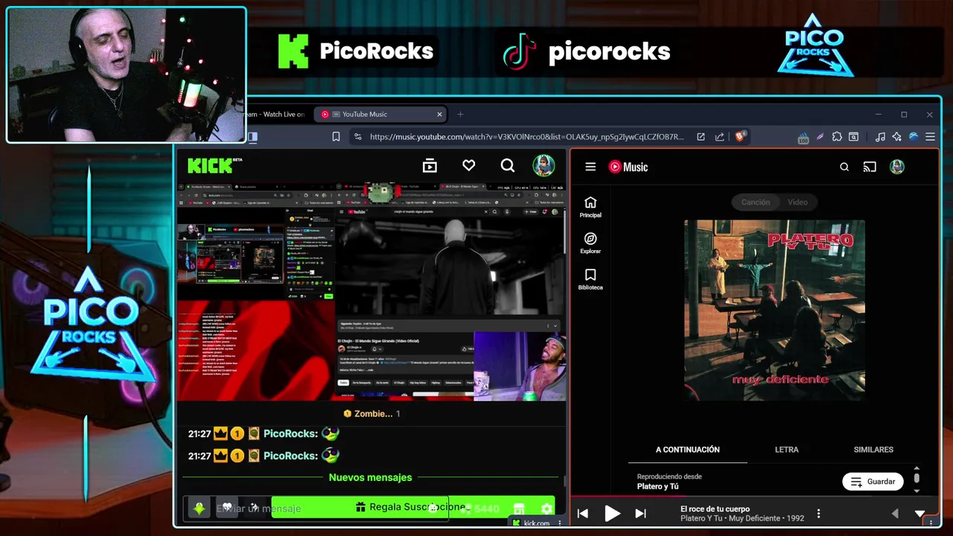The image size is (953, 536).
Task: Click the Zombie... pinned chat item
Action: (x=372, y=413)
